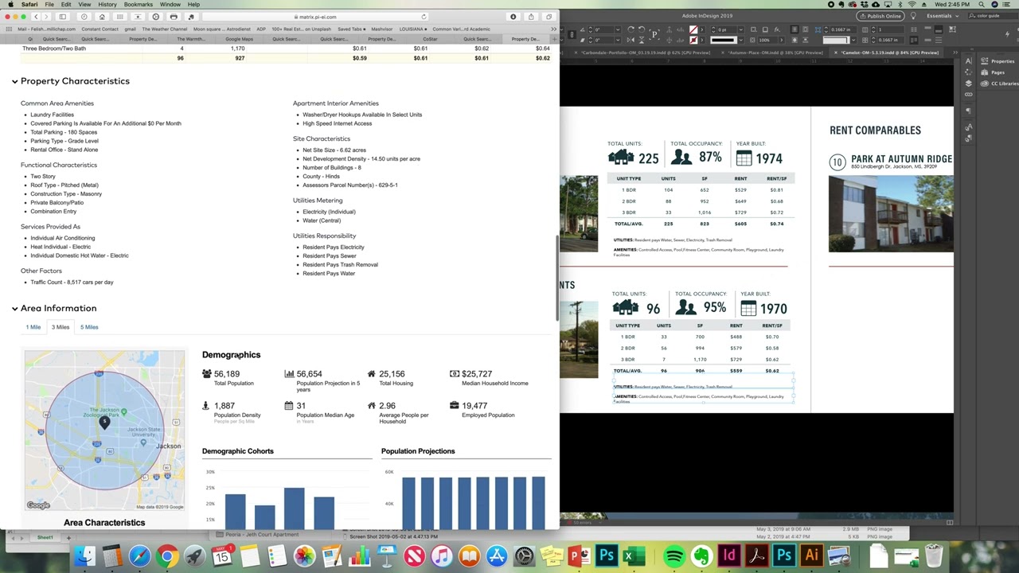Click the Park at Autumn Ridge photo

point(891,213)
